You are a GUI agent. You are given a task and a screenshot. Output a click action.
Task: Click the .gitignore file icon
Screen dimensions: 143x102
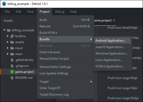(12, 66)
